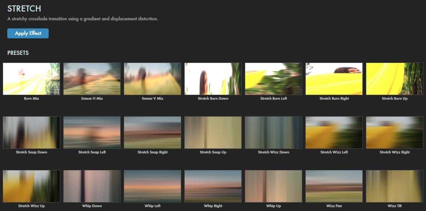Pick the Stretch Snap Down preset thumbnail
The width and height of the screenshot is (426, 211).
click(31, 132)
